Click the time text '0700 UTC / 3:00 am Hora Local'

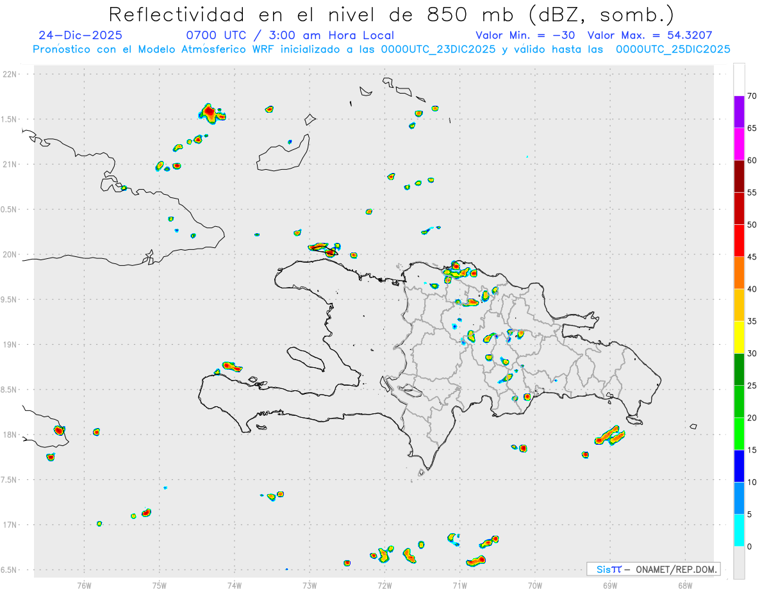click(290, 35)
